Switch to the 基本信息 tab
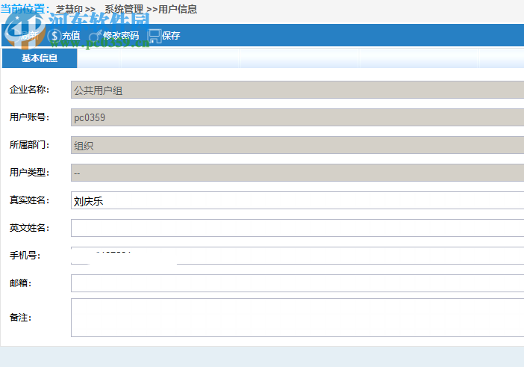Image resolution: width=524 pixels, height=367 pixels. (40, 58)
